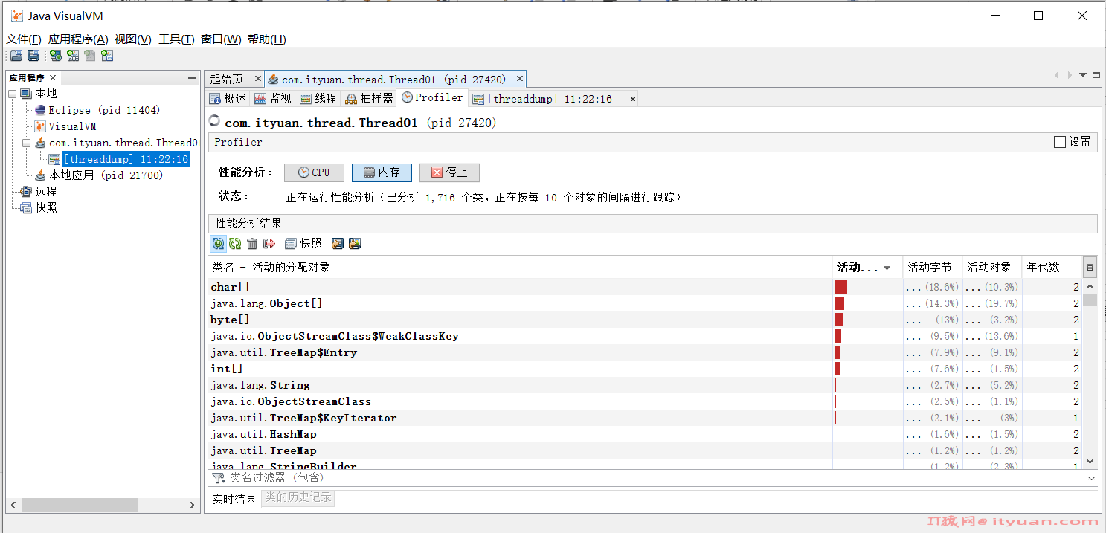This screenshot has width=1106, height=533.
Task: Click the 停止 stop button
Action: pyautogui.click(x=449, y=172)
